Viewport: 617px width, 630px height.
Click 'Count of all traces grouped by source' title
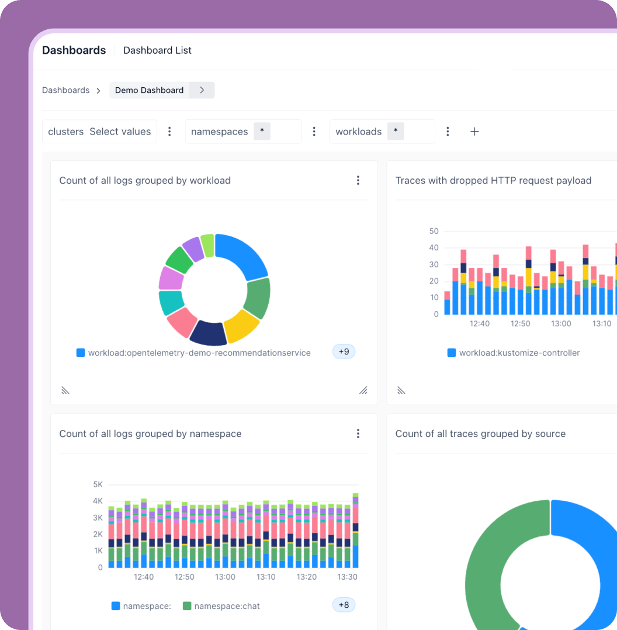(480, 433)
